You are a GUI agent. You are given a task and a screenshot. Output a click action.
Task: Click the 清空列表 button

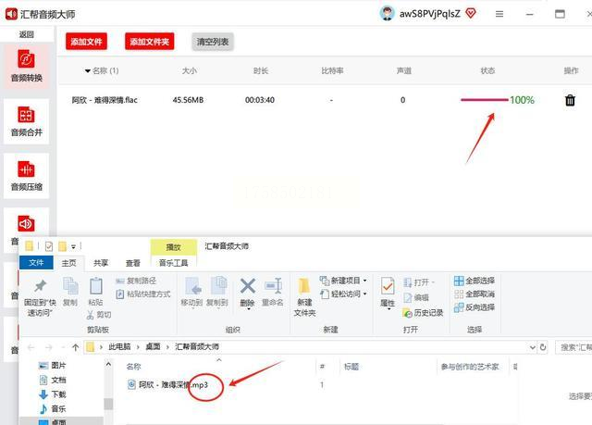213,42
